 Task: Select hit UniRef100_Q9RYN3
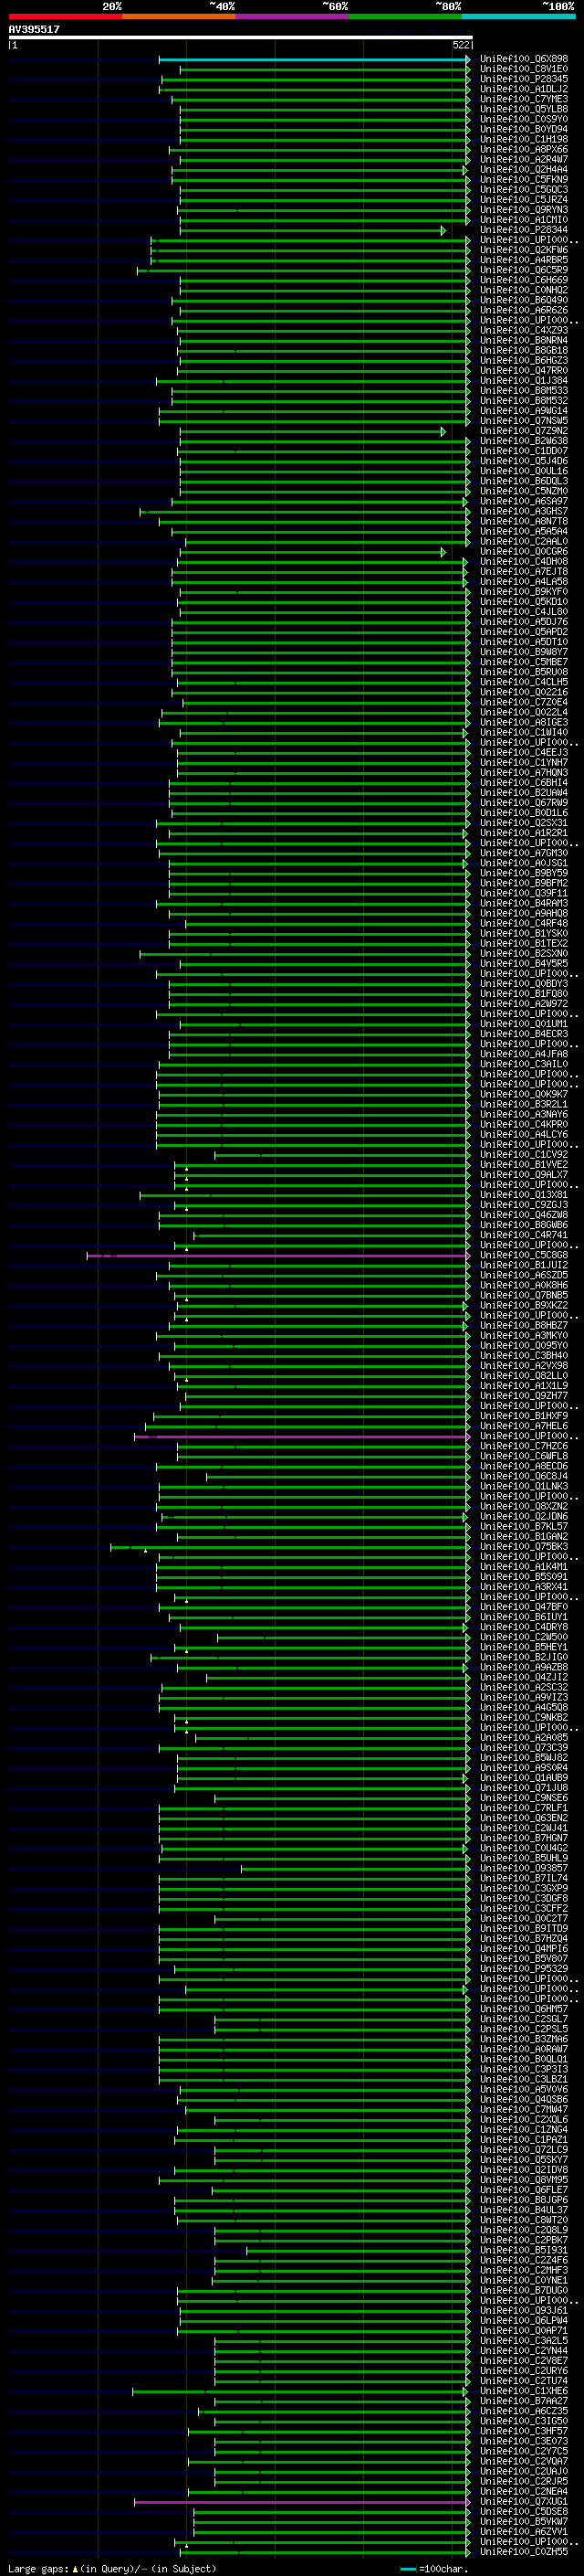pos(523,210)
